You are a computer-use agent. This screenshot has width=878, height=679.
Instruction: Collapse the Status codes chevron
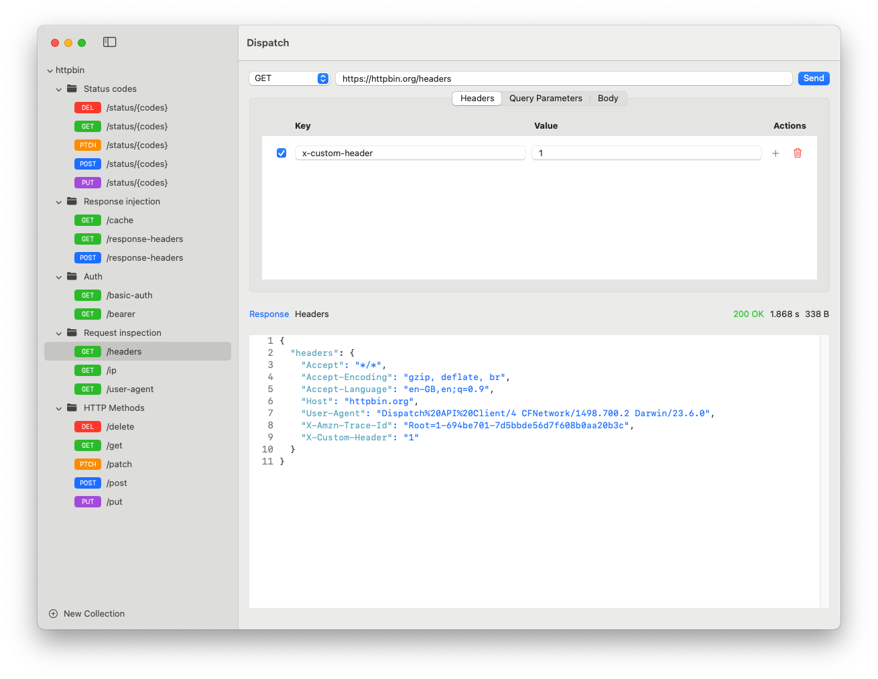coord(59,89)
